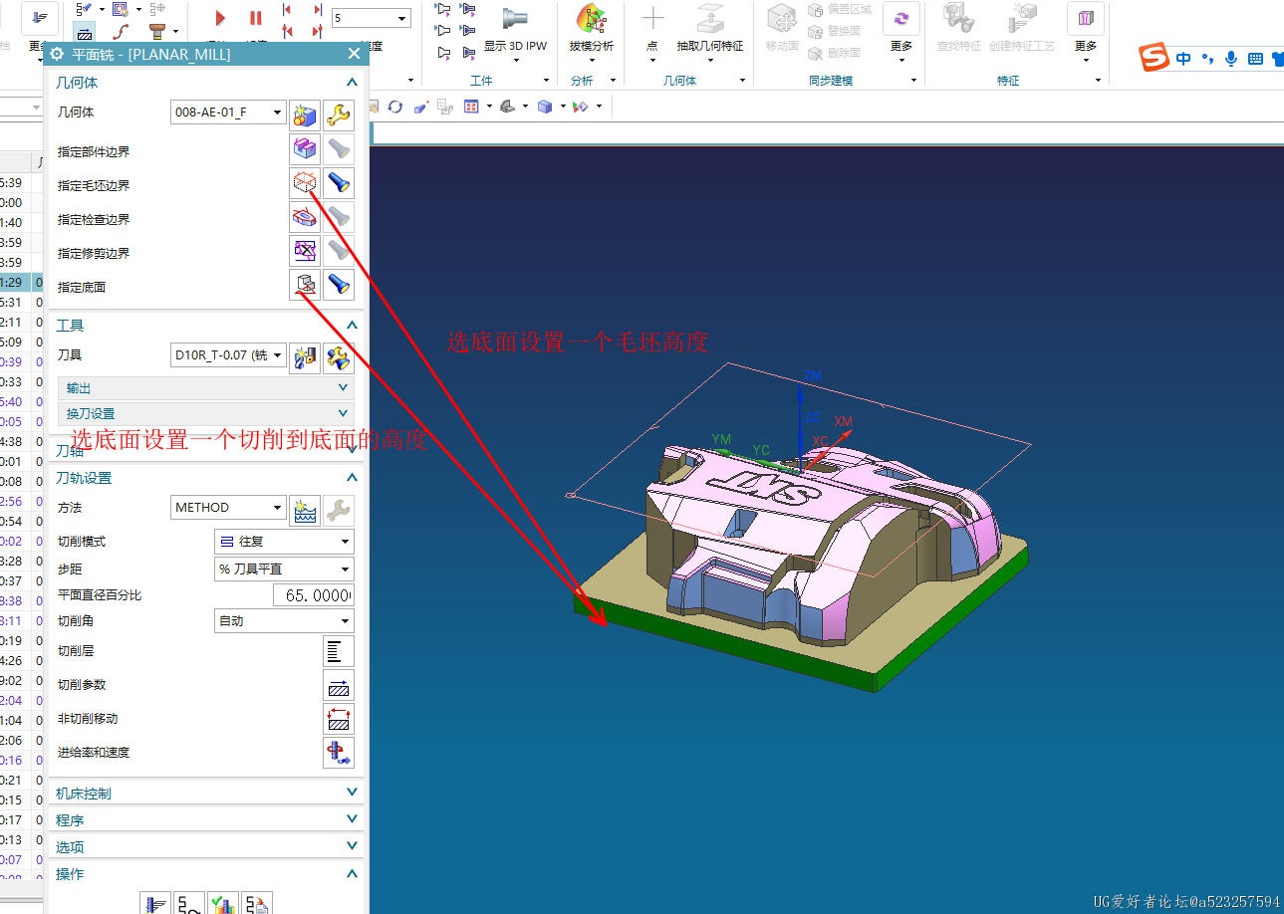The image size is (1284, 914).
Task: Open the new method icon beside METHOD
Action: (305, 510)
